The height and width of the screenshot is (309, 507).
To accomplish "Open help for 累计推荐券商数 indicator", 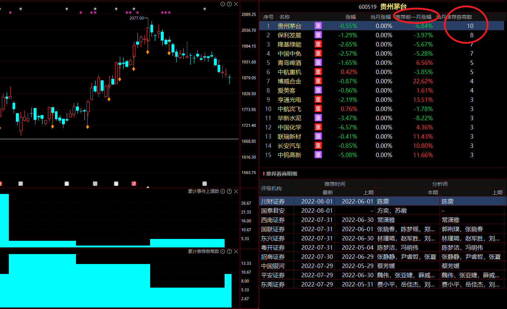I will [229, 251].
